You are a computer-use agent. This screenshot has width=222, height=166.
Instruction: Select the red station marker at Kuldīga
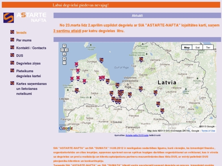84,82
